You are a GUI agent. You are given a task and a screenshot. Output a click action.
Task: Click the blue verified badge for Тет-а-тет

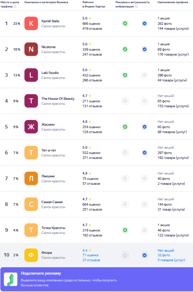coord(144,153)
